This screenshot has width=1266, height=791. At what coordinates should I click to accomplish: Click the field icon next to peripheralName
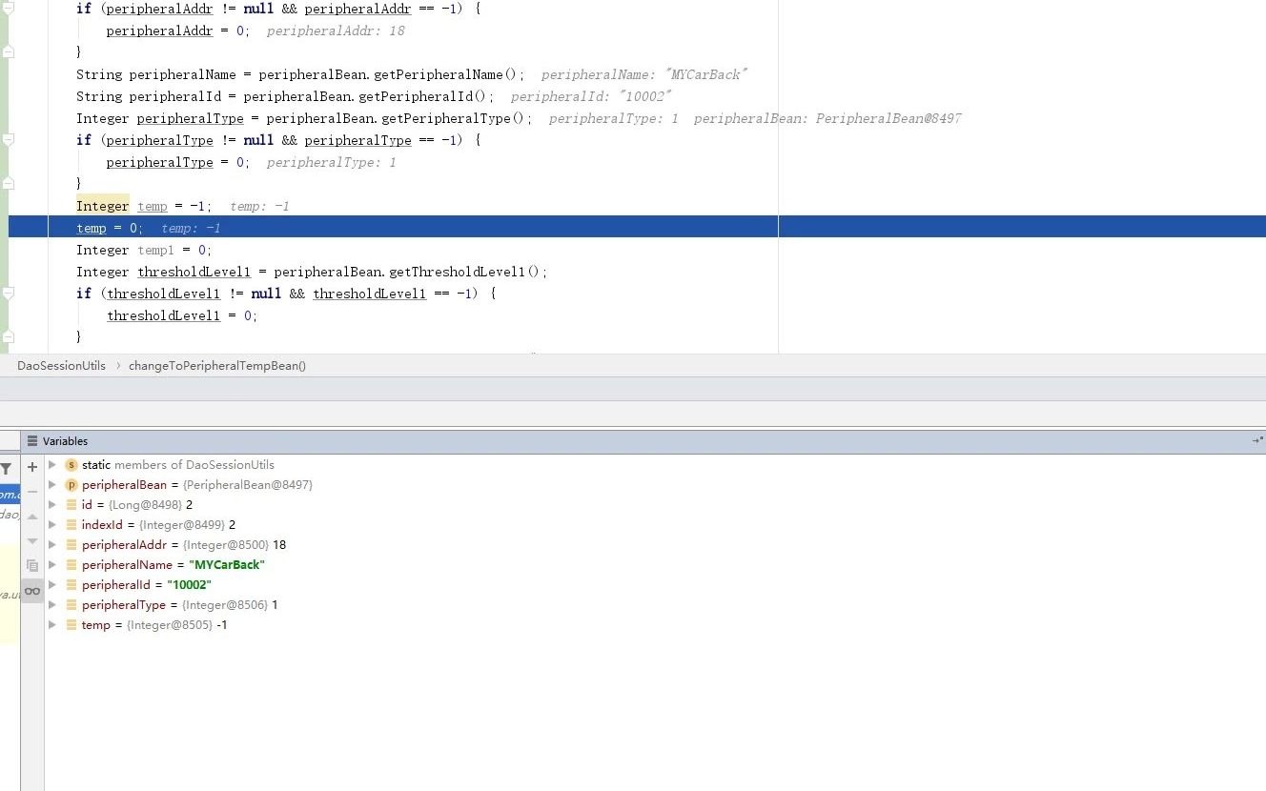tap(71, 565)
